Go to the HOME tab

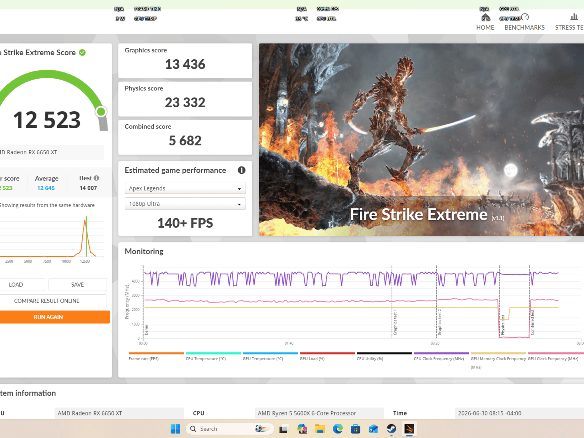click(x=485, y=27)
